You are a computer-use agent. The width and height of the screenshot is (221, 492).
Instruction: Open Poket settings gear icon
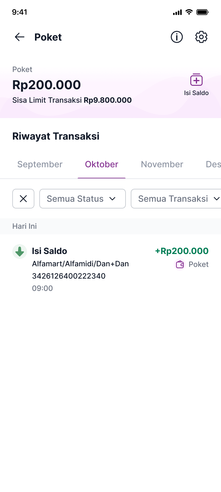pyautogui.click(x=201, y=37)
